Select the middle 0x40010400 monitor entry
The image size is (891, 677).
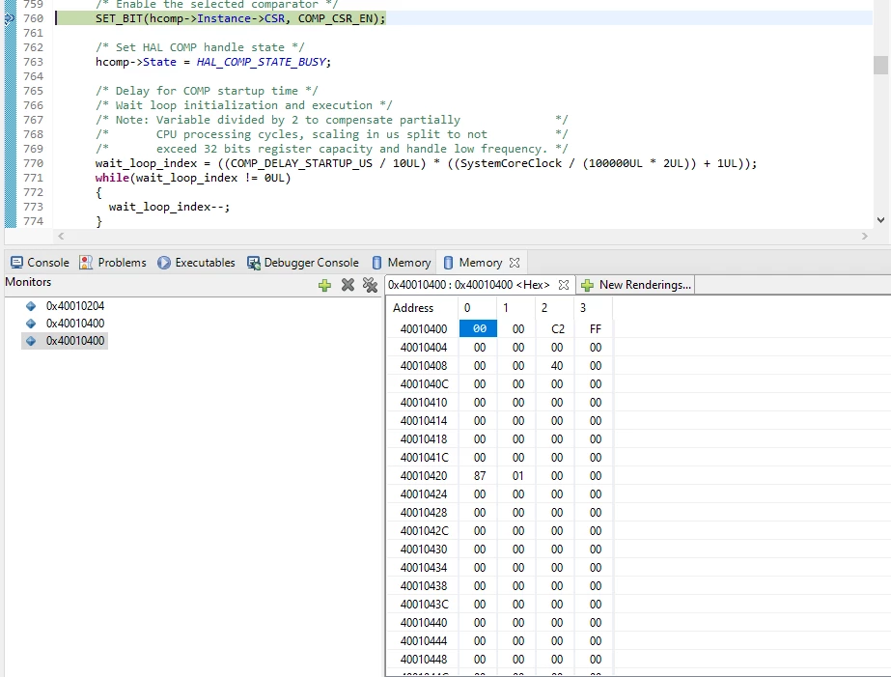[x=75, y=324]
